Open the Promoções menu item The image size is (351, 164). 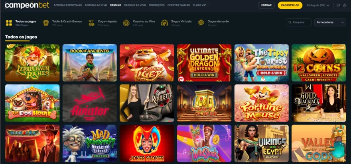156,5
